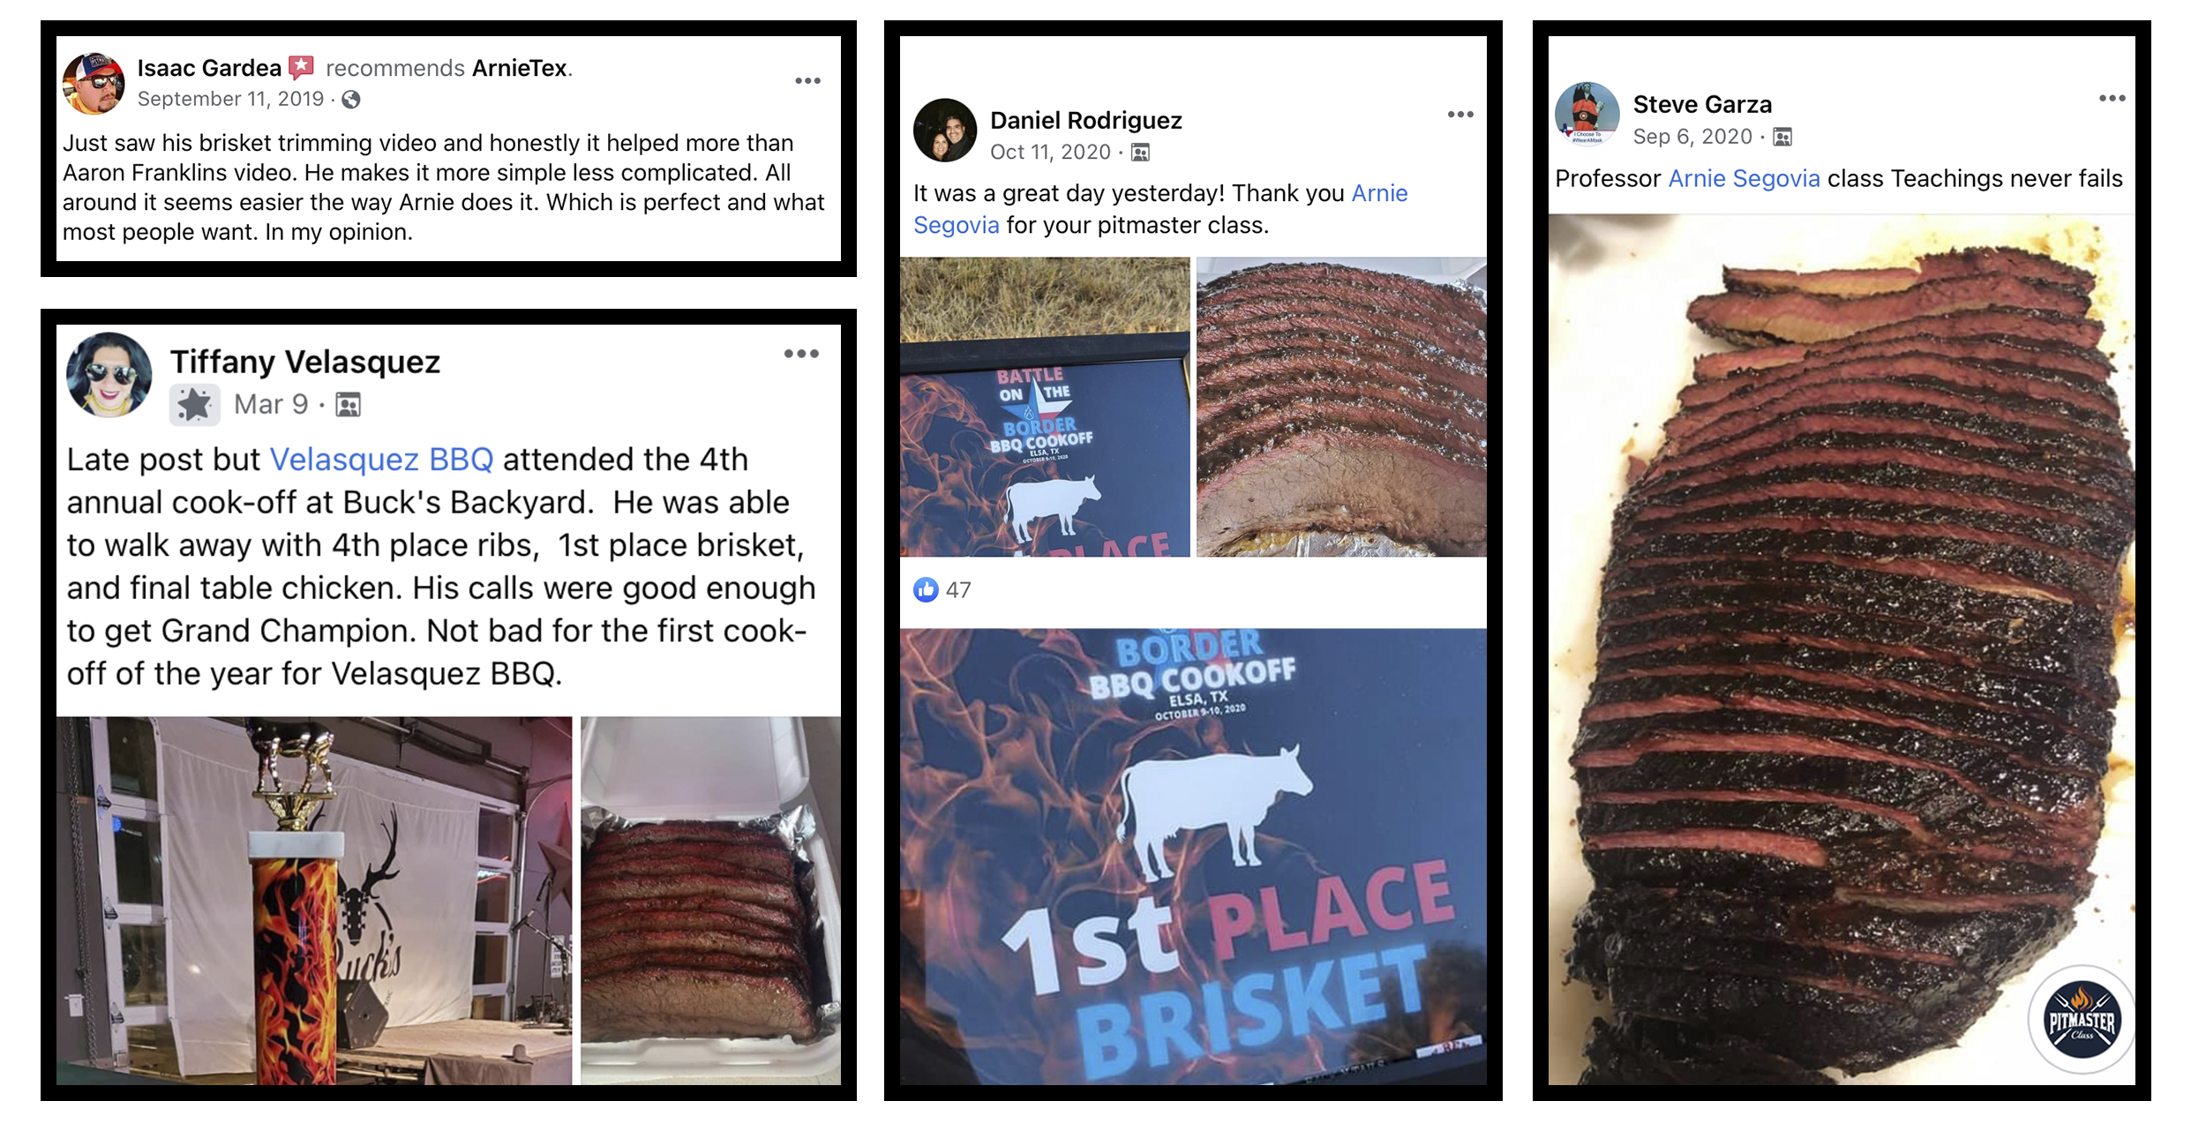The width and height of the screenshot is (2206, 1131).
Task: Open the 1st Place Brisket photo
Action: (x=1193, y=857)
